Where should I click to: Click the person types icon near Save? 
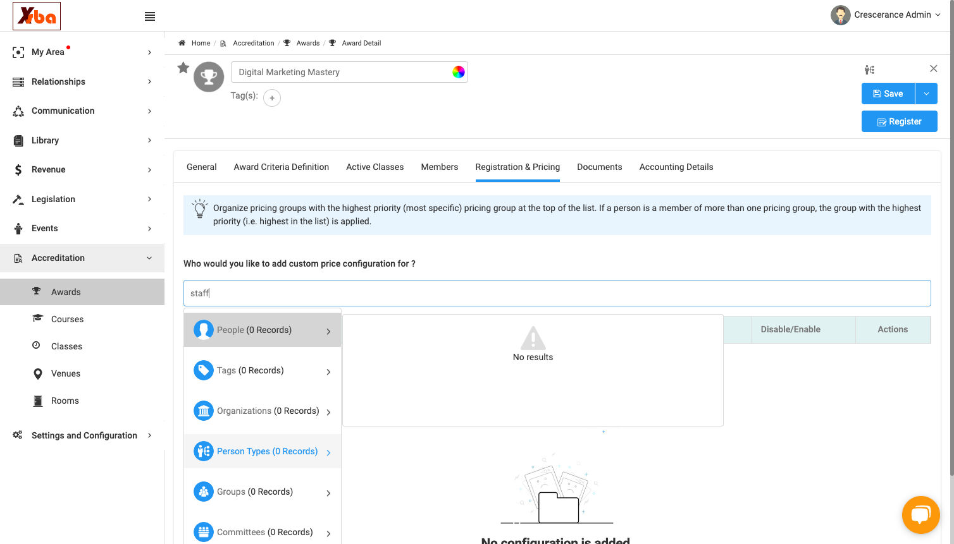[870, 70]
